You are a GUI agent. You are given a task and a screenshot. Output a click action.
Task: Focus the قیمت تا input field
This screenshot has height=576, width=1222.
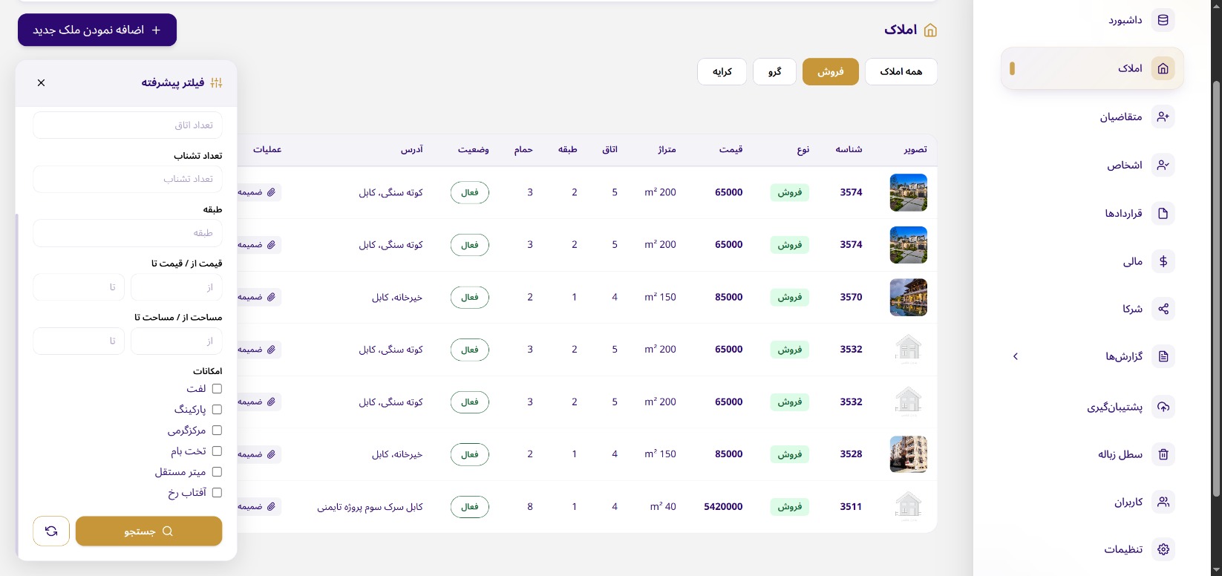[x=79, y=287]
